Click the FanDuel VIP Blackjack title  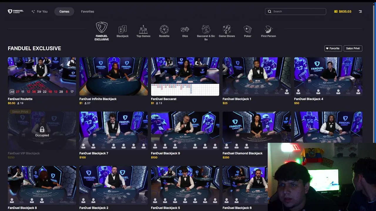pyautogui.click(x=24, y=153)
